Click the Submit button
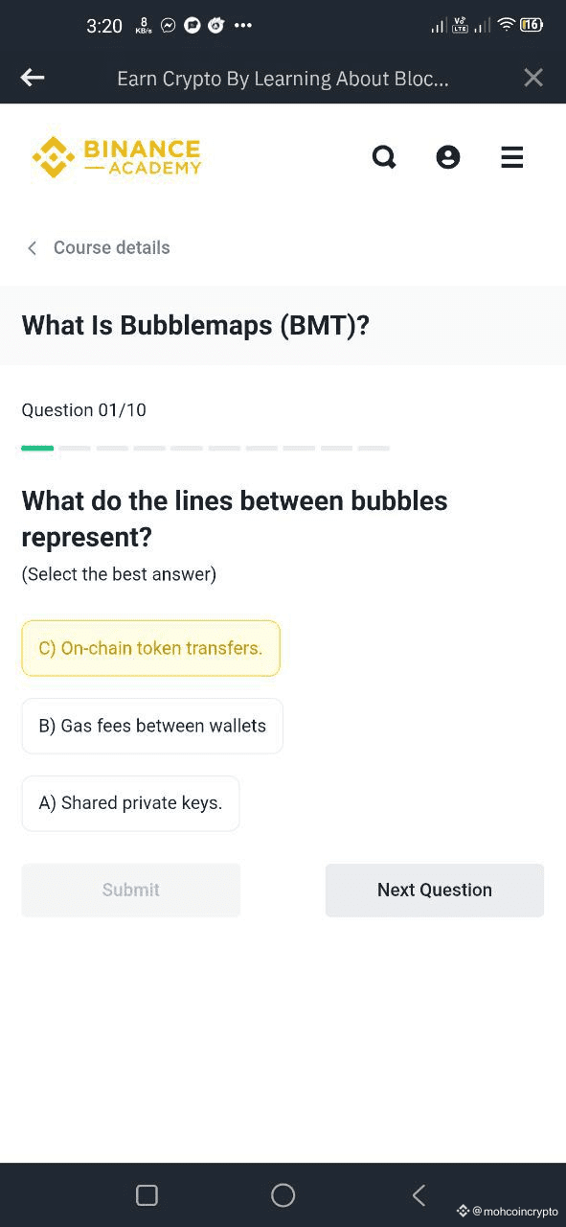 (131, 890)
